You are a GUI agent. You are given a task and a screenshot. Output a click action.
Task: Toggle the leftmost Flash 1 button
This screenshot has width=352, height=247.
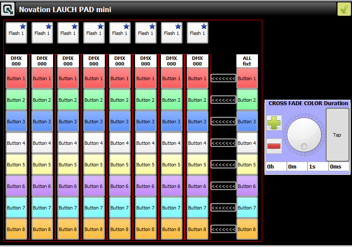16,33
